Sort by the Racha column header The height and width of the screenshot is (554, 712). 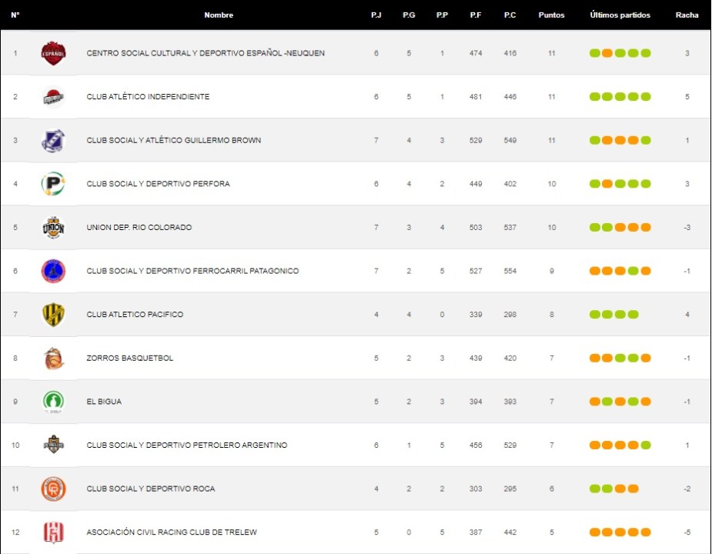687,15
